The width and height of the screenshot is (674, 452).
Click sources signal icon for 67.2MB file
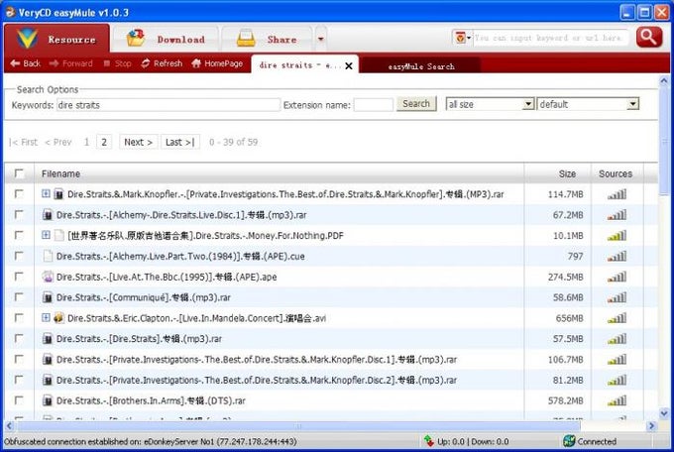pyautogui.click(x=617, y=215)
